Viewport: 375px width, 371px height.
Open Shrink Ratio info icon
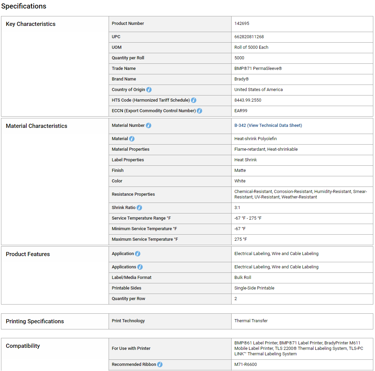[x=139, y=208]
